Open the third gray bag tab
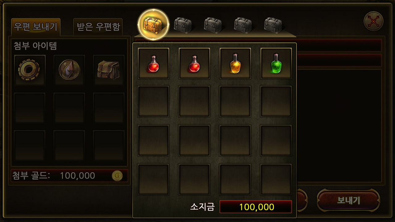 (x=213, y=25)
